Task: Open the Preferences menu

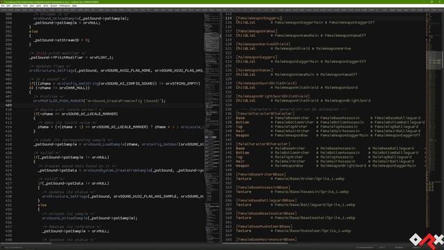Action: pyautogui.click(x=65, y=6)
